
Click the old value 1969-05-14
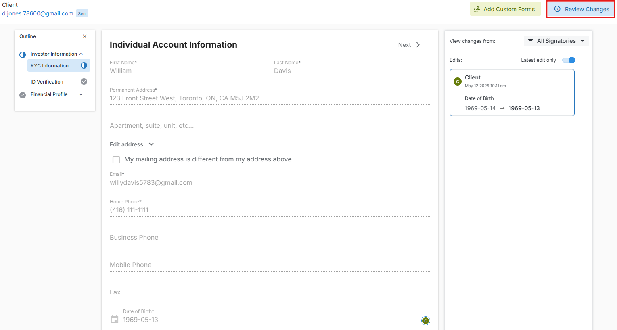(x=480, y=108)
